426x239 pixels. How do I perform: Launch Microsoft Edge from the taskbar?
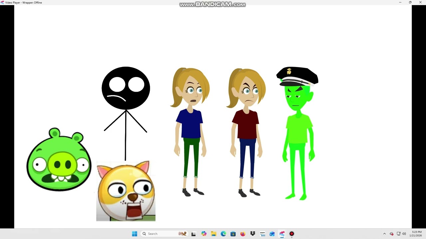[223, 234]
